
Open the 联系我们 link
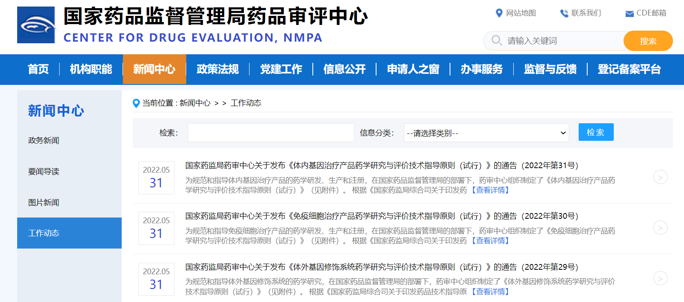(586, 13)
